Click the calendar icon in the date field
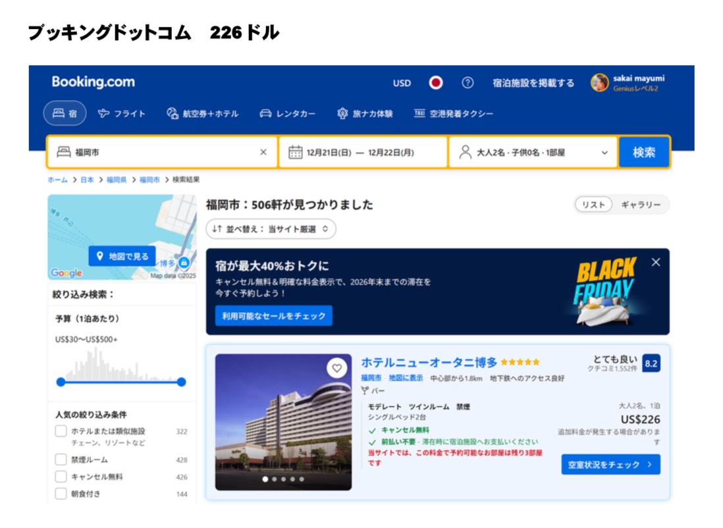 (x=296, y=153)
